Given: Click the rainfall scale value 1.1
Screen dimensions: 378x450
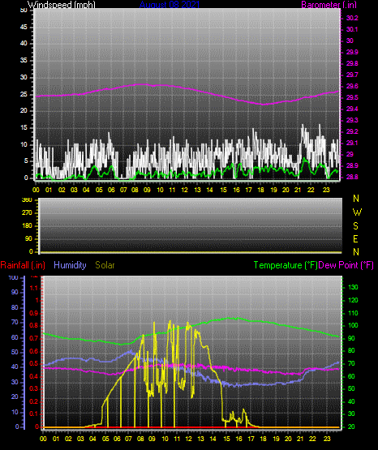Looking at the screenshot, I should click(33, 288).
